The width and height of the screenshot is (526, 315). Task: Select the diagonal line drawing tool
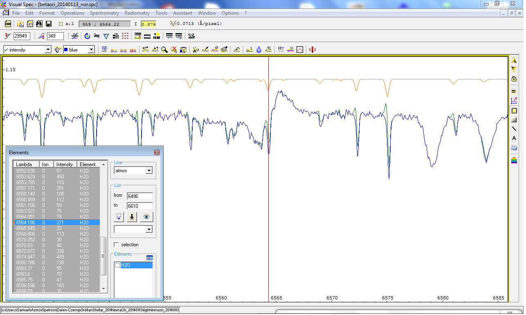tap(514, 129)
